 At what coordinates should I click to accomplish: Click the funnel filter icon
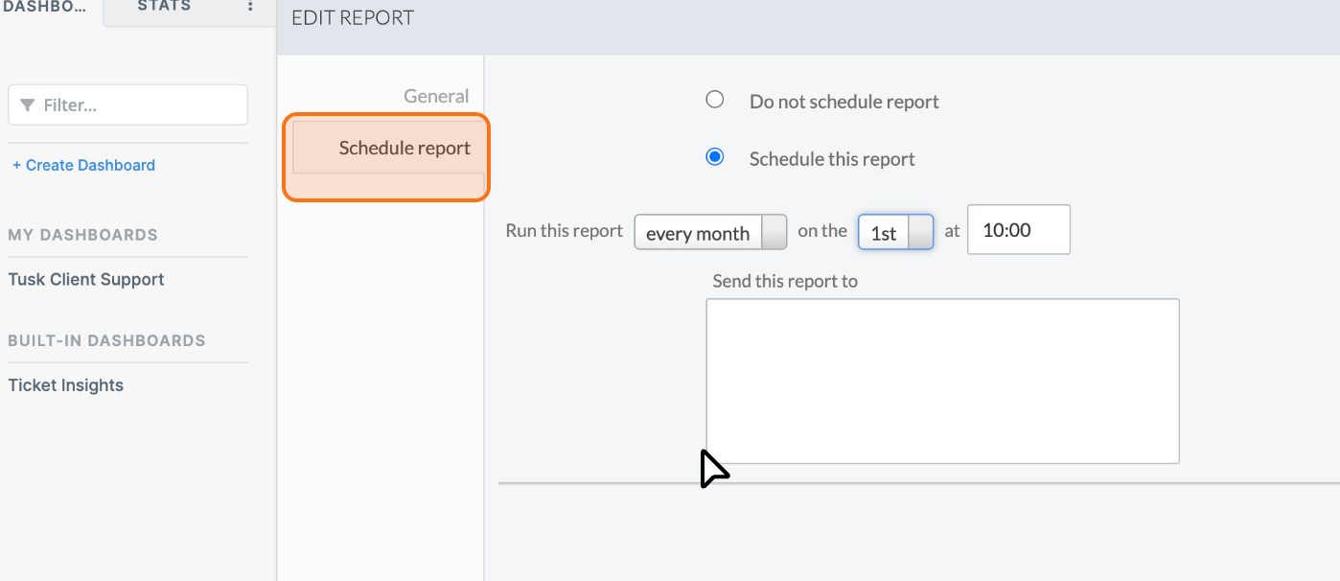point(28,105)
